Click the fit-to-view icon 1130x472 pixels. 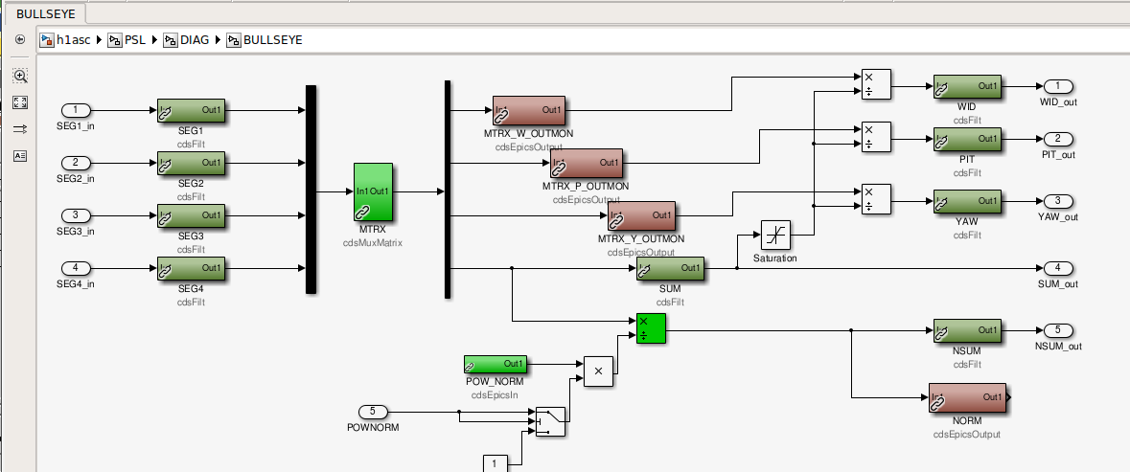(20, 102)
